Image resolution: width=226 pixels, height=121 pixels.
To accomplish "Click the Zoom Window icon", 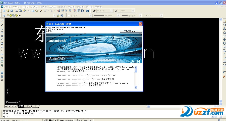I will click(66, 11).
